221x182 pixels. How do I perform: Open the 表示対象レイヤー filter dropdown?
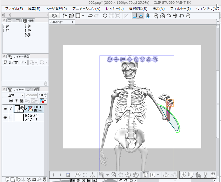[x=15, y=62]
